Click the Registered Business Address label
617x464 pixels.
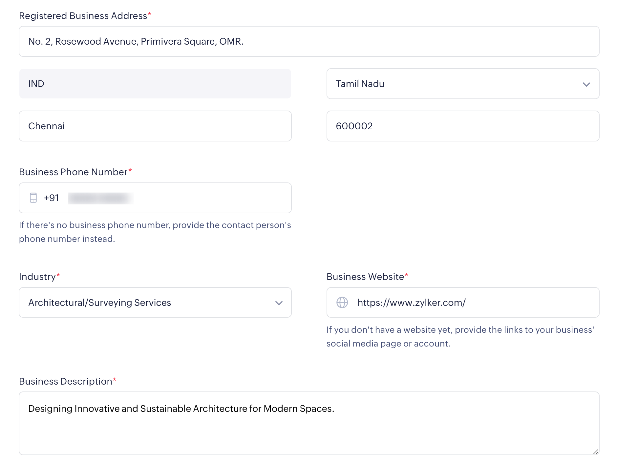coord(83,16)
